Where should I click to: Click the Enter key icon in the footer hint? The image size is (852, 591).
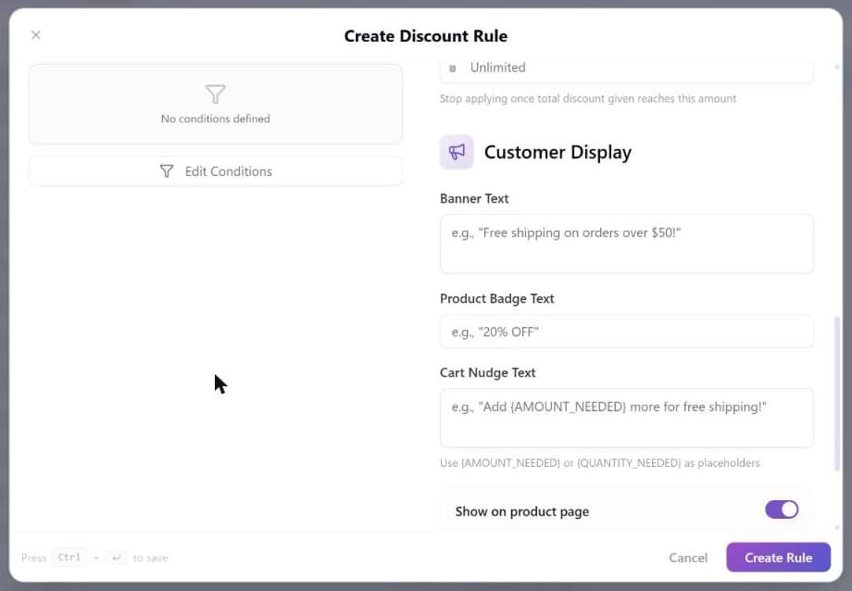[117, 558]
